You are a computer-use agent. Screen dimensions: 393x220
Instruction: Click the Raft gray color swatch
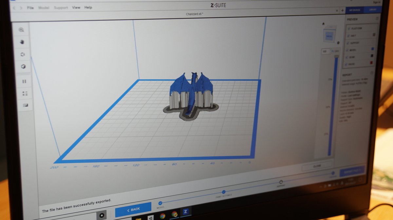374,35
